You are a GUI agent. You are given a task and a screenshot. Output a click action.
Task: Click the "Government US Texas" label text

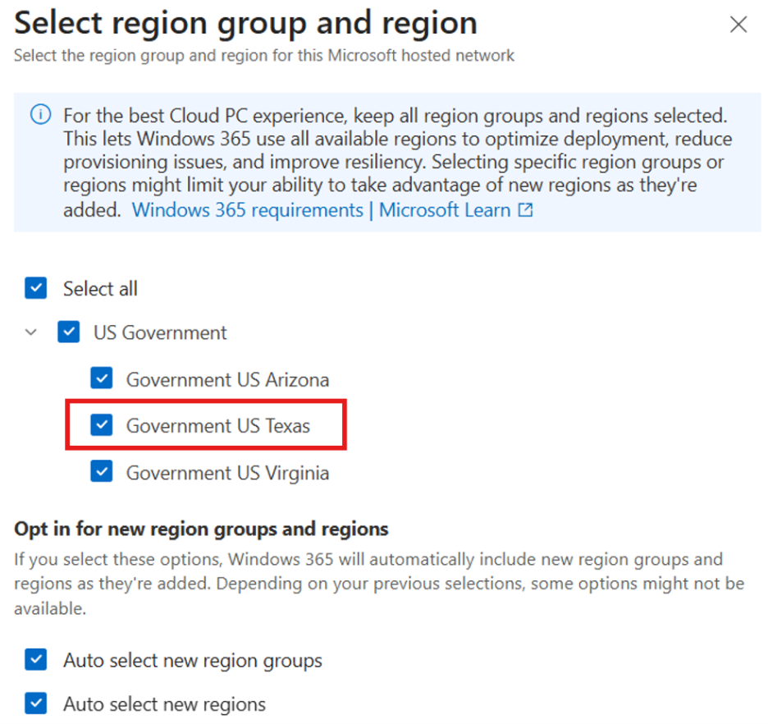click(217, 425)
